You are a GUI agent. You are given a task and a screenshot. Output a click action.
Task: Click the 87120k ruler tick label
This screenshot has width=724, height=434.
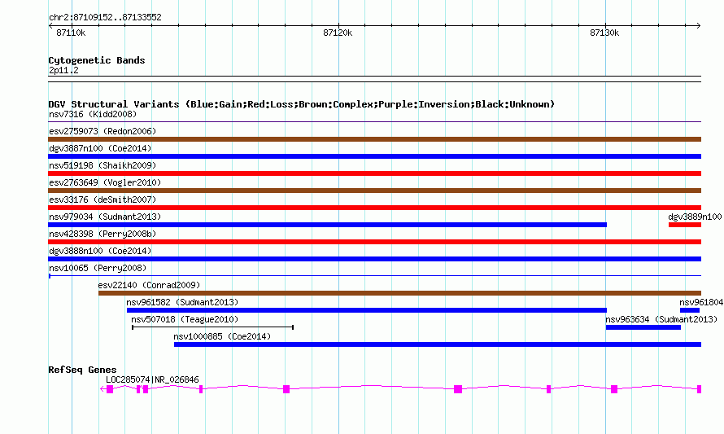338,33
